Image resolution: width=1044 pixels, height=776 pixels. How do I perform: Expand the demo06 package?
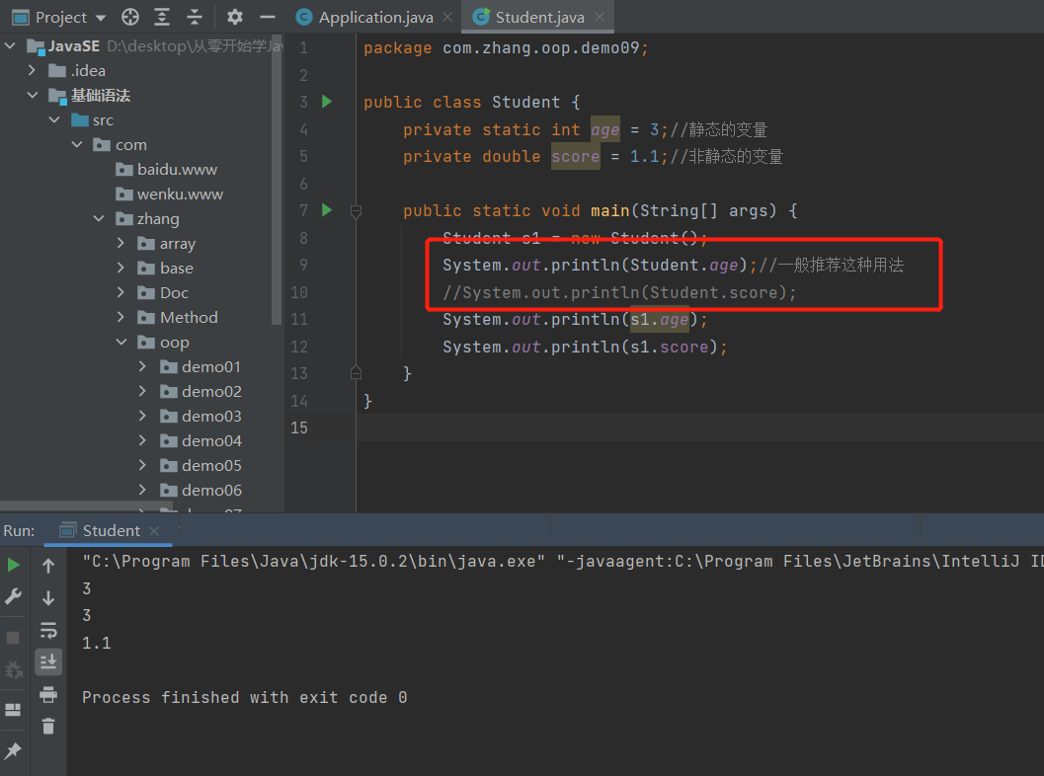(x=142, y=489)
